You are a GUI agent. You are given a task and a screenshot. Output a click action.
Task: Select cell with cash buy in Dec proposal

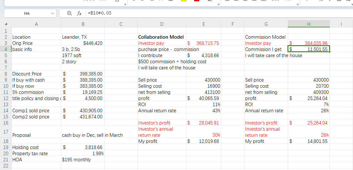click(x=92, y=135)
